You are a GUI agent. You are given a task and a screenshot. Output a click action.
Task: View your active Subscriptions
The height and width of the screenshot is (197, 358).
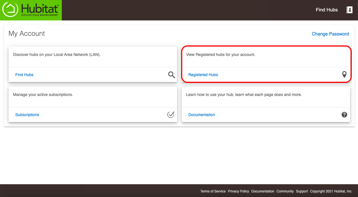tap(27, 115)
